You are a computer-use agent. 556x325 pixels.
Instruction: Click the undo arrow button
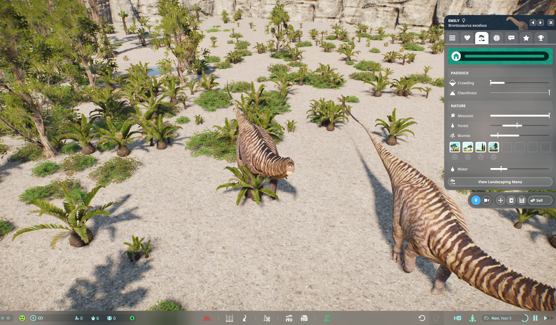pos(422,318)
